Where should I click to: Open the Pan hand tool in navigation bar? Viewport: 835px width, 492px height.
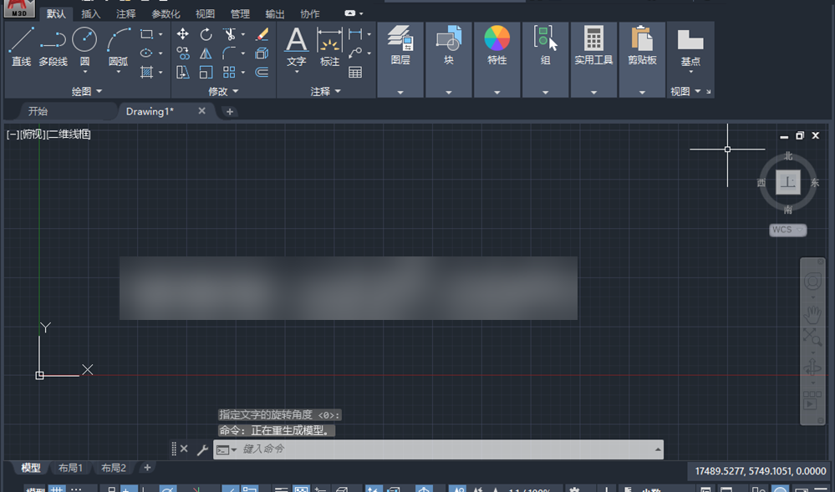point(812,314)
